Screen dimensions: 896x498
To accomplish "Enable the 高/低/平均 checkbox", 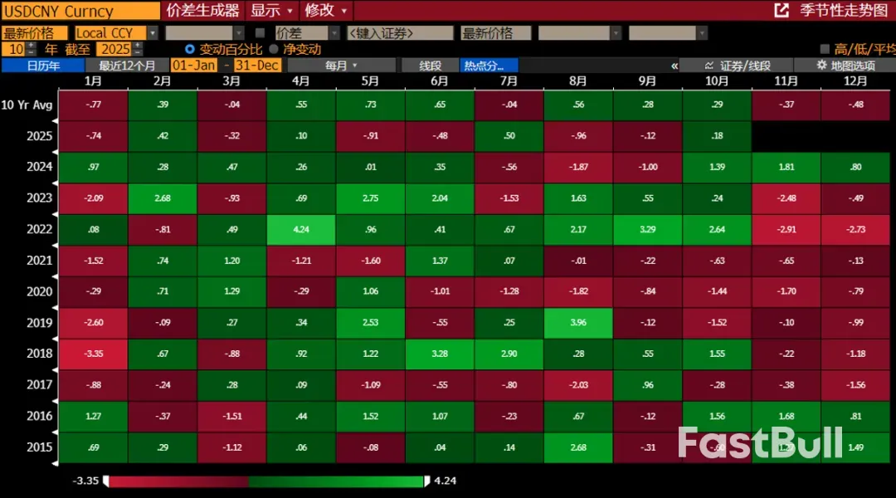I will pos(822,48).
